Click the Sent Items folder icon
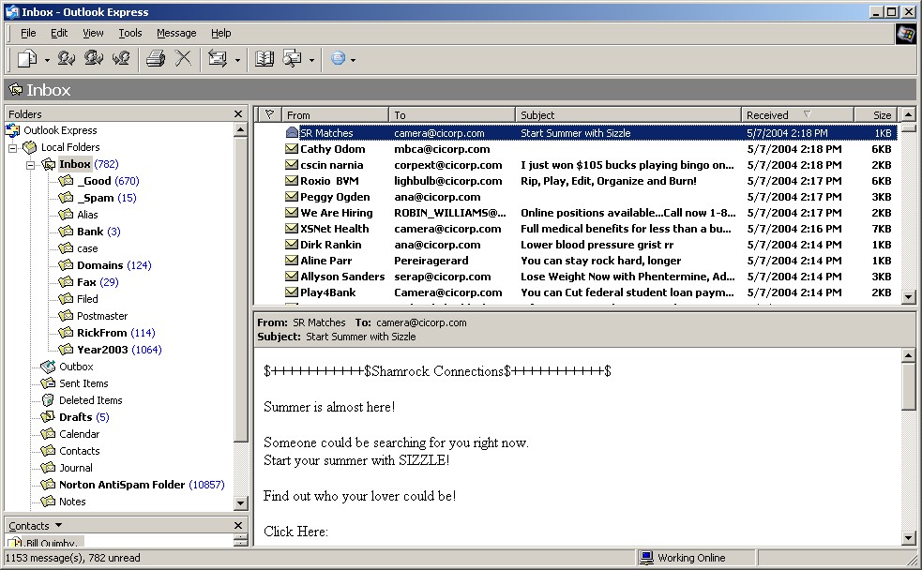The width and height of the screenshot is (922, 570). pyautogui.click(x=48, y=383)
